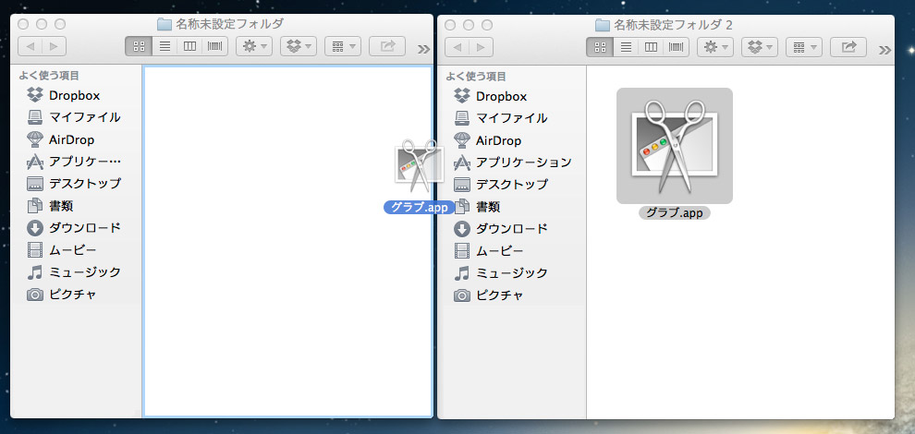Image resolution: width=915 pixels, height=434 pixels.
Task: Open ミュージック in left window sidebar
Action: (74, 272)
